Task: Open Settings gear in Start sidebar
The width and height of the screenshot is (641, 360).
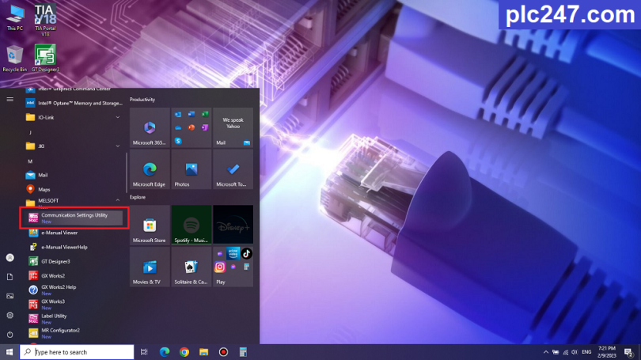Action: point(9,315)
